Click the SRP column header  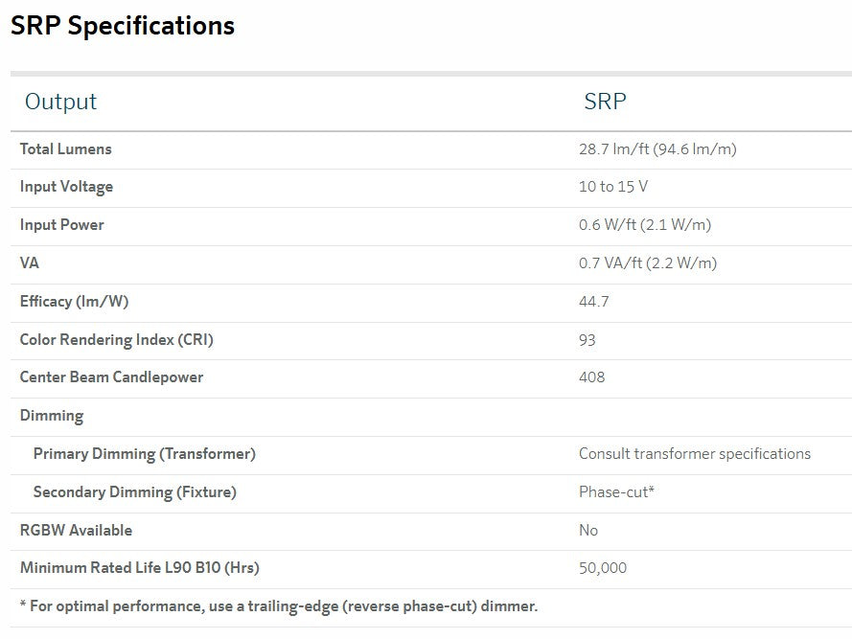coord(605,102)
